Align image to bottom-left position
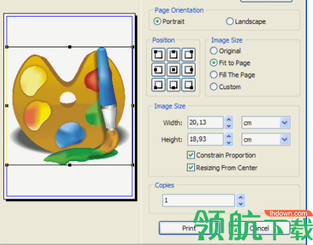This screenshot has width=313, height=245. pos(158,85)
